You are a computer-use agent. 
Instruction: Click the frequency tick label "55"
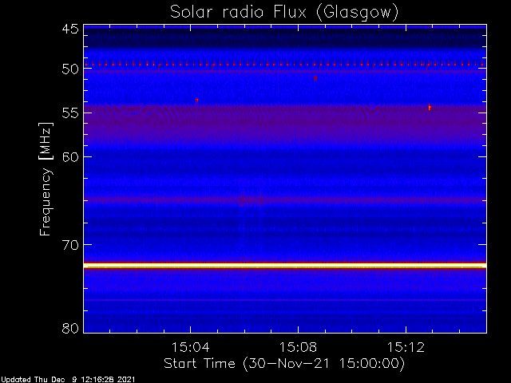[70, 113]
